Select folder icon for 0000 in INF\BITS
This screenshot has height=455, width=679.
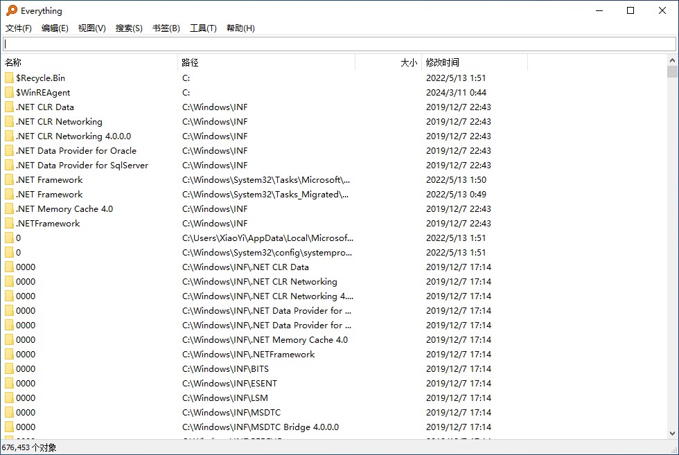9,369
